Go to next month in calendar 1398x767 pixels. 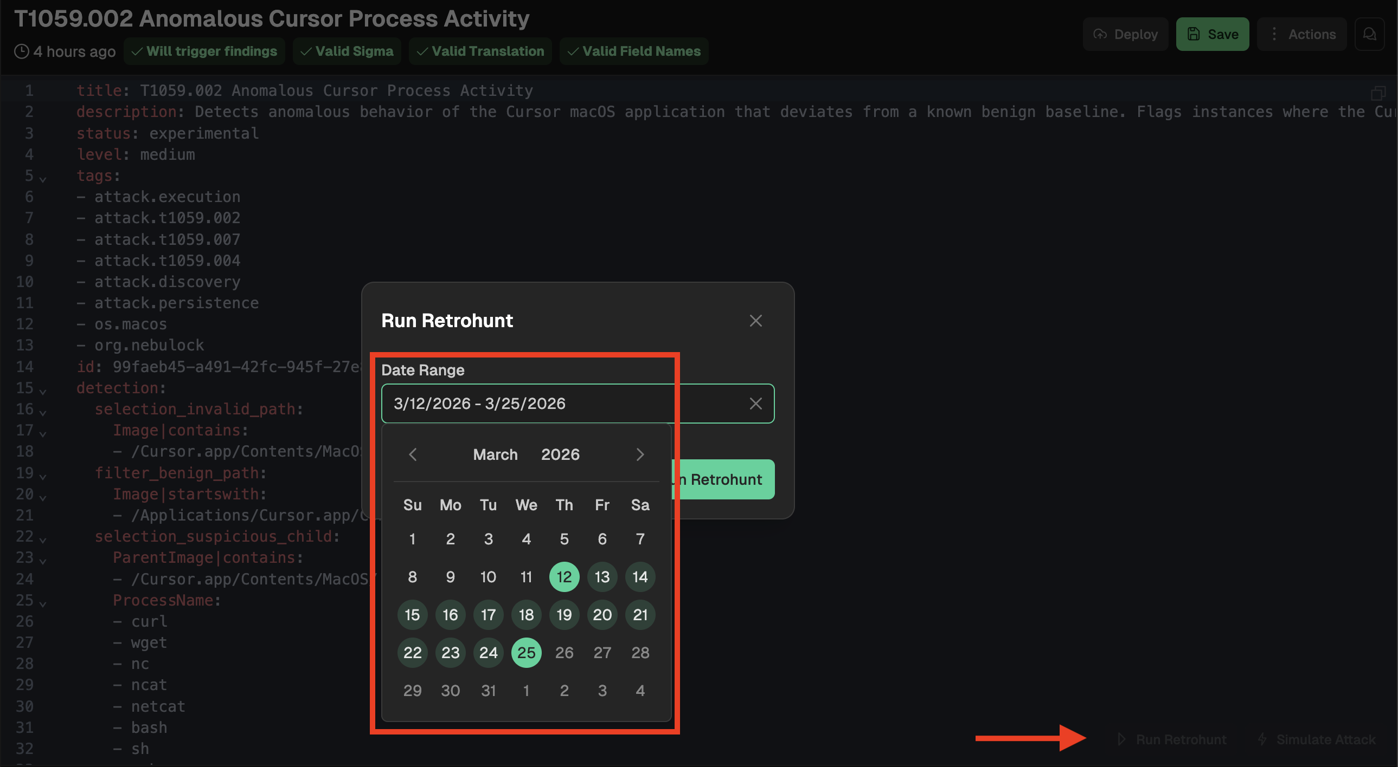coord(640,454)
